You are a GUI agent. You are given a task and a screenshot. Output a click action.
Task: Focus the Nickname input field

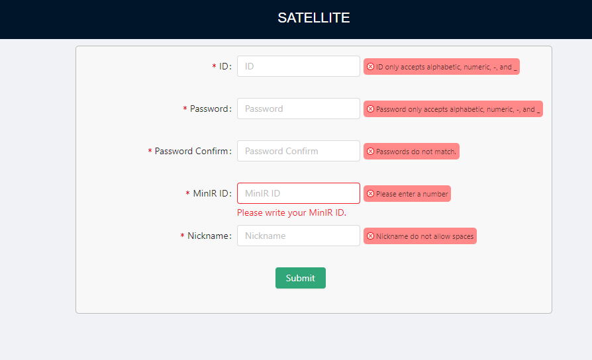point(298,236)
